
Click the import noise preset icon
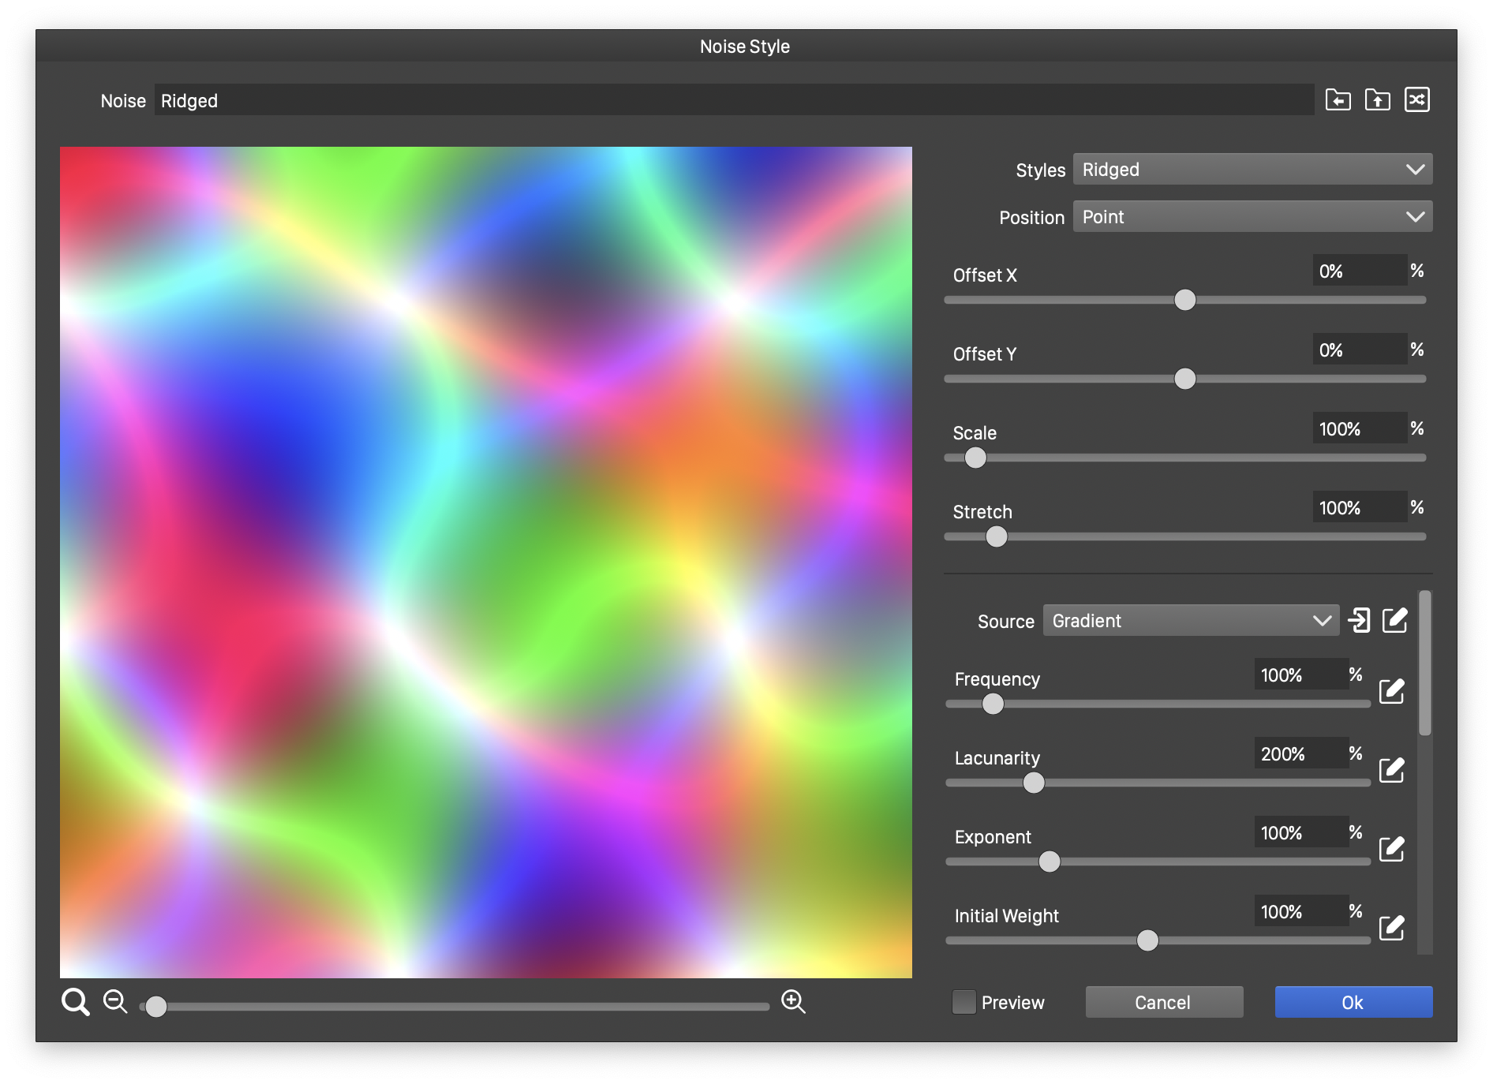pyautogui.click(x=1338, y=100)
